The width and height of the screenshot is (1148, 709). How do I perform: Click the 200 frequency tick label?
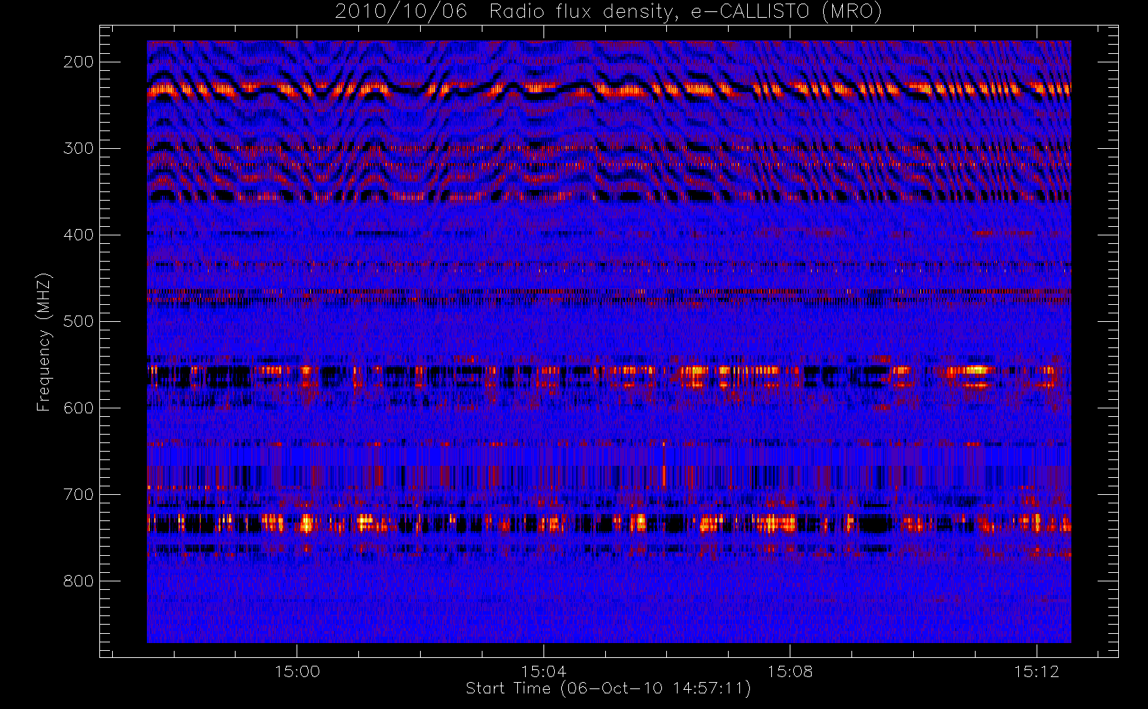[x=79, y=62]
